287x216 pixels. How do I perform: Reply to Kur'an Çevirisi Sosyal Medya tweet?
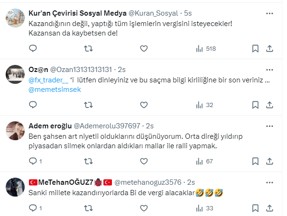[x=33, y=48]
